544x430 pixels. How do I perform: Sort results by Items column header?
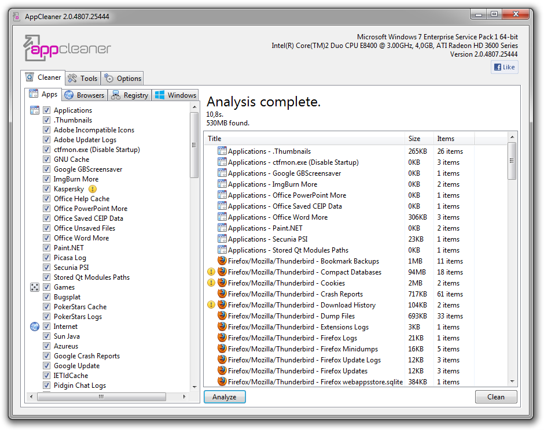pos(454,139)
